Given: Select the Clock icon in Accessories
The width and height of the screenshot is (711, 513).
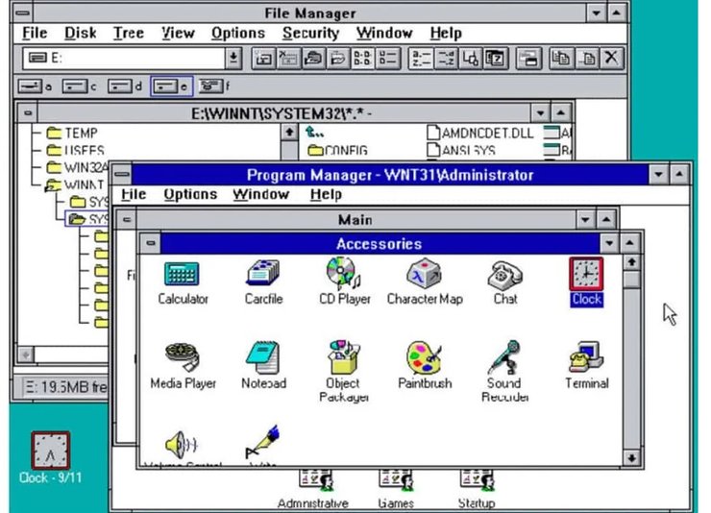Looking at the screenshot, I should click(586, 274).
